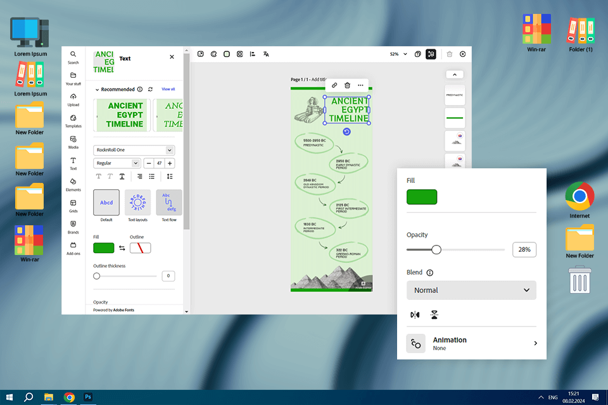Viewport: 608px width, 405px height.
Task: Open the color theme palette tool
Action: [213, 54]
